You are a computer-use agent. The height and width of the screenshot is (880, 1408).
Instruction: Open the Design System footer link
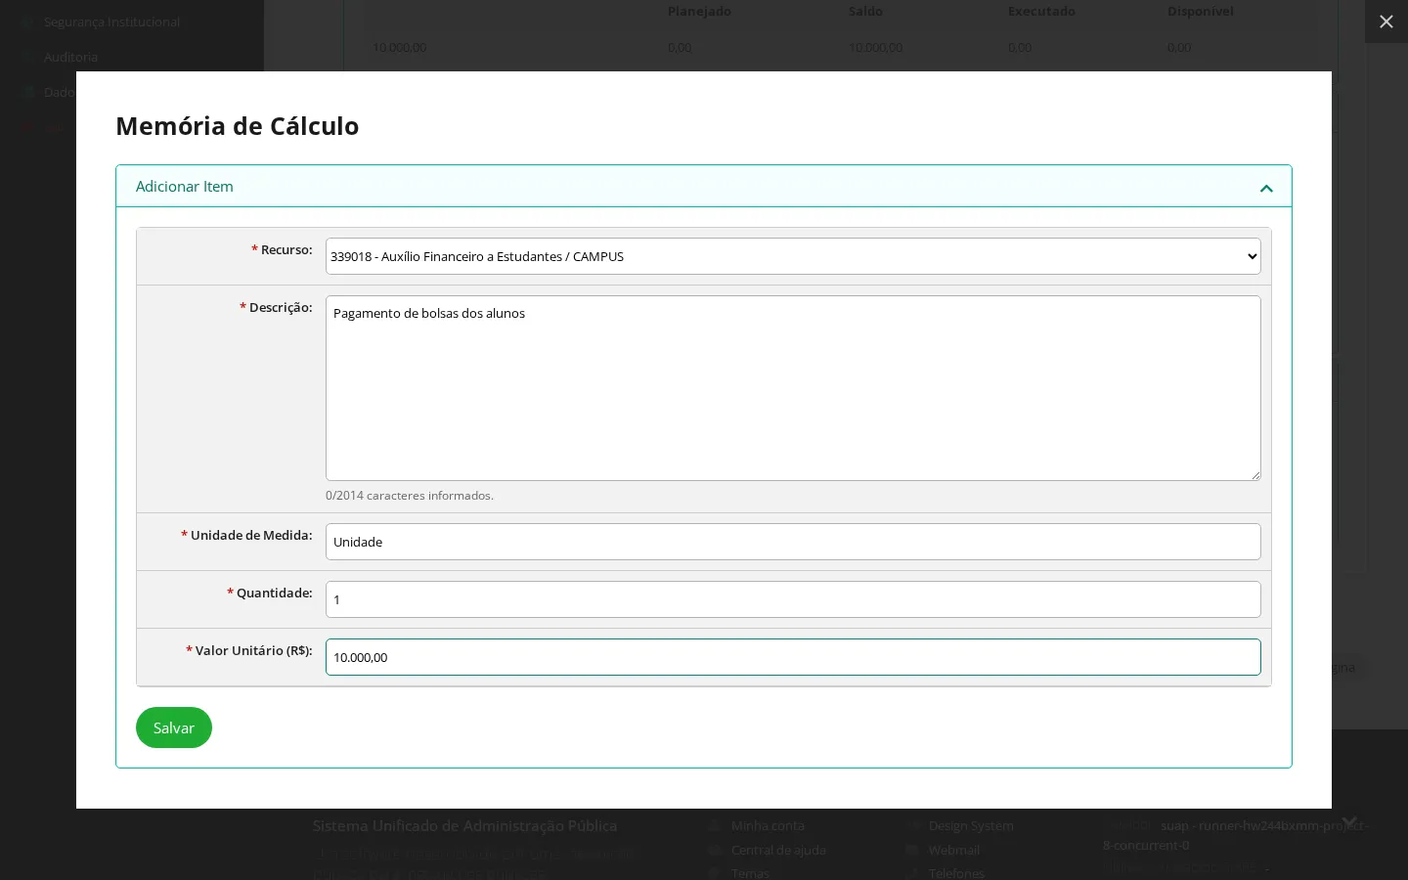pos(971,826)
